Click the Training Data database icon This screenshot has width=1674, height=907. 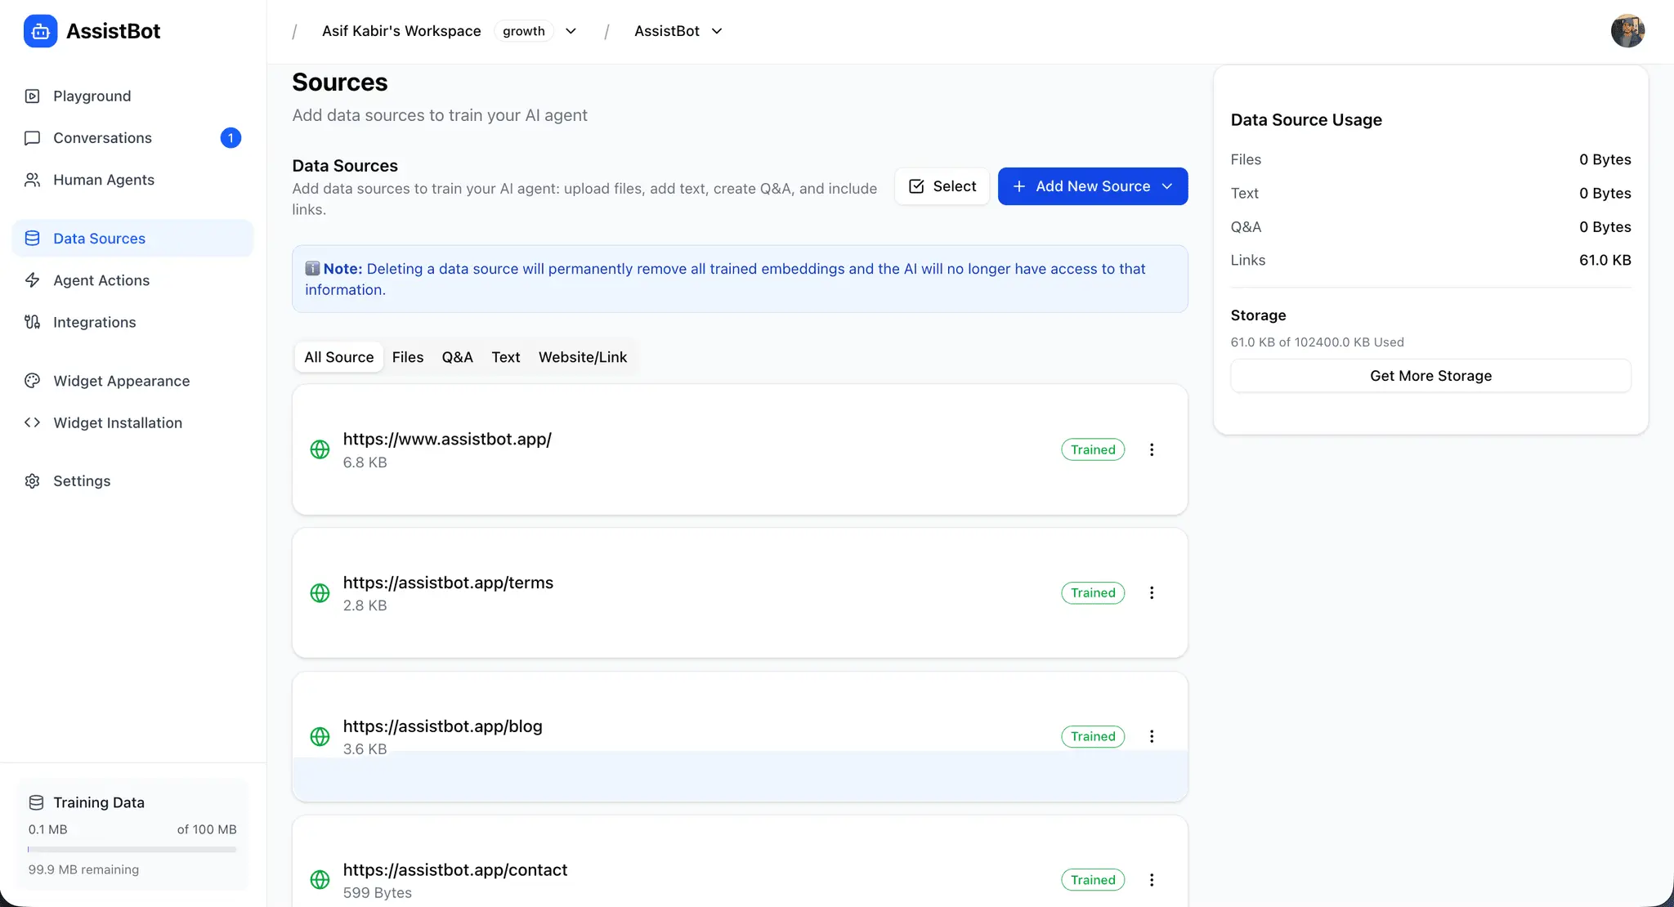pyautogui.click(x=36, y=802)
